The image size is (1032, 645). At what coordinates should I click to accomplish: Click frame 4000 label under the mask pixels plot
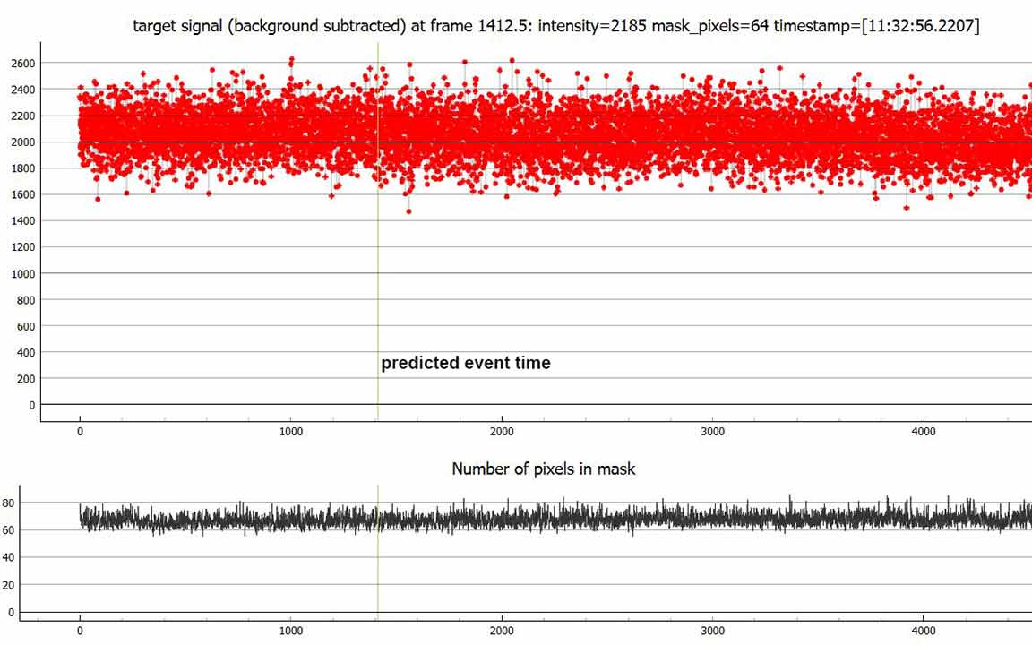pos(924,631)
